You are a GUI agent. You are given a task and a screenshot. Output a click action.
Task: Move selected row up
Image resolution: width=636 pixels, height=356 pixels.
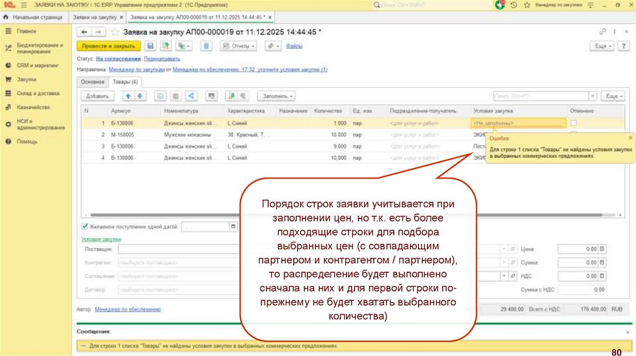[128, 96]
